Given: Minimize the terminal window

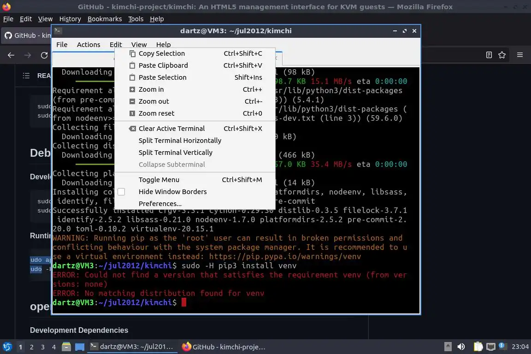Looking at the screenshot, I should tap(395, 31).
